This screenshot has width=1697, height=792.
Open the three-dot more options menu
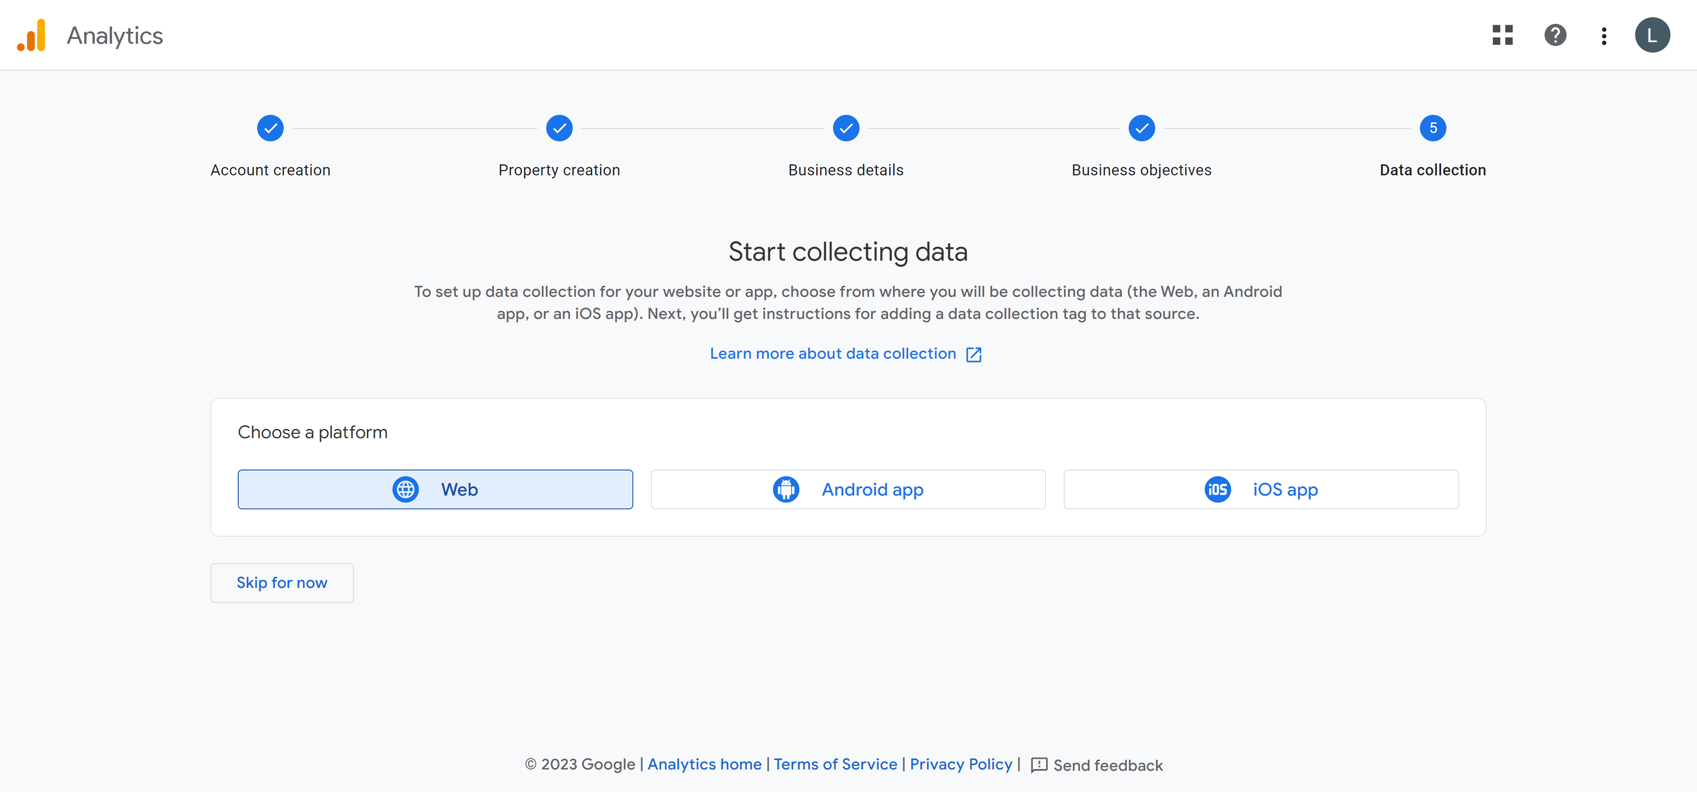pyautogui.click(x=1604, y=35)
